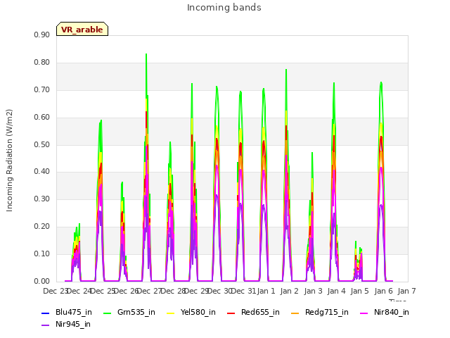This screenshot has height=338, width=450.
Task: Click the red Red655_in legend swatch
Action: (x=231, y=313)
